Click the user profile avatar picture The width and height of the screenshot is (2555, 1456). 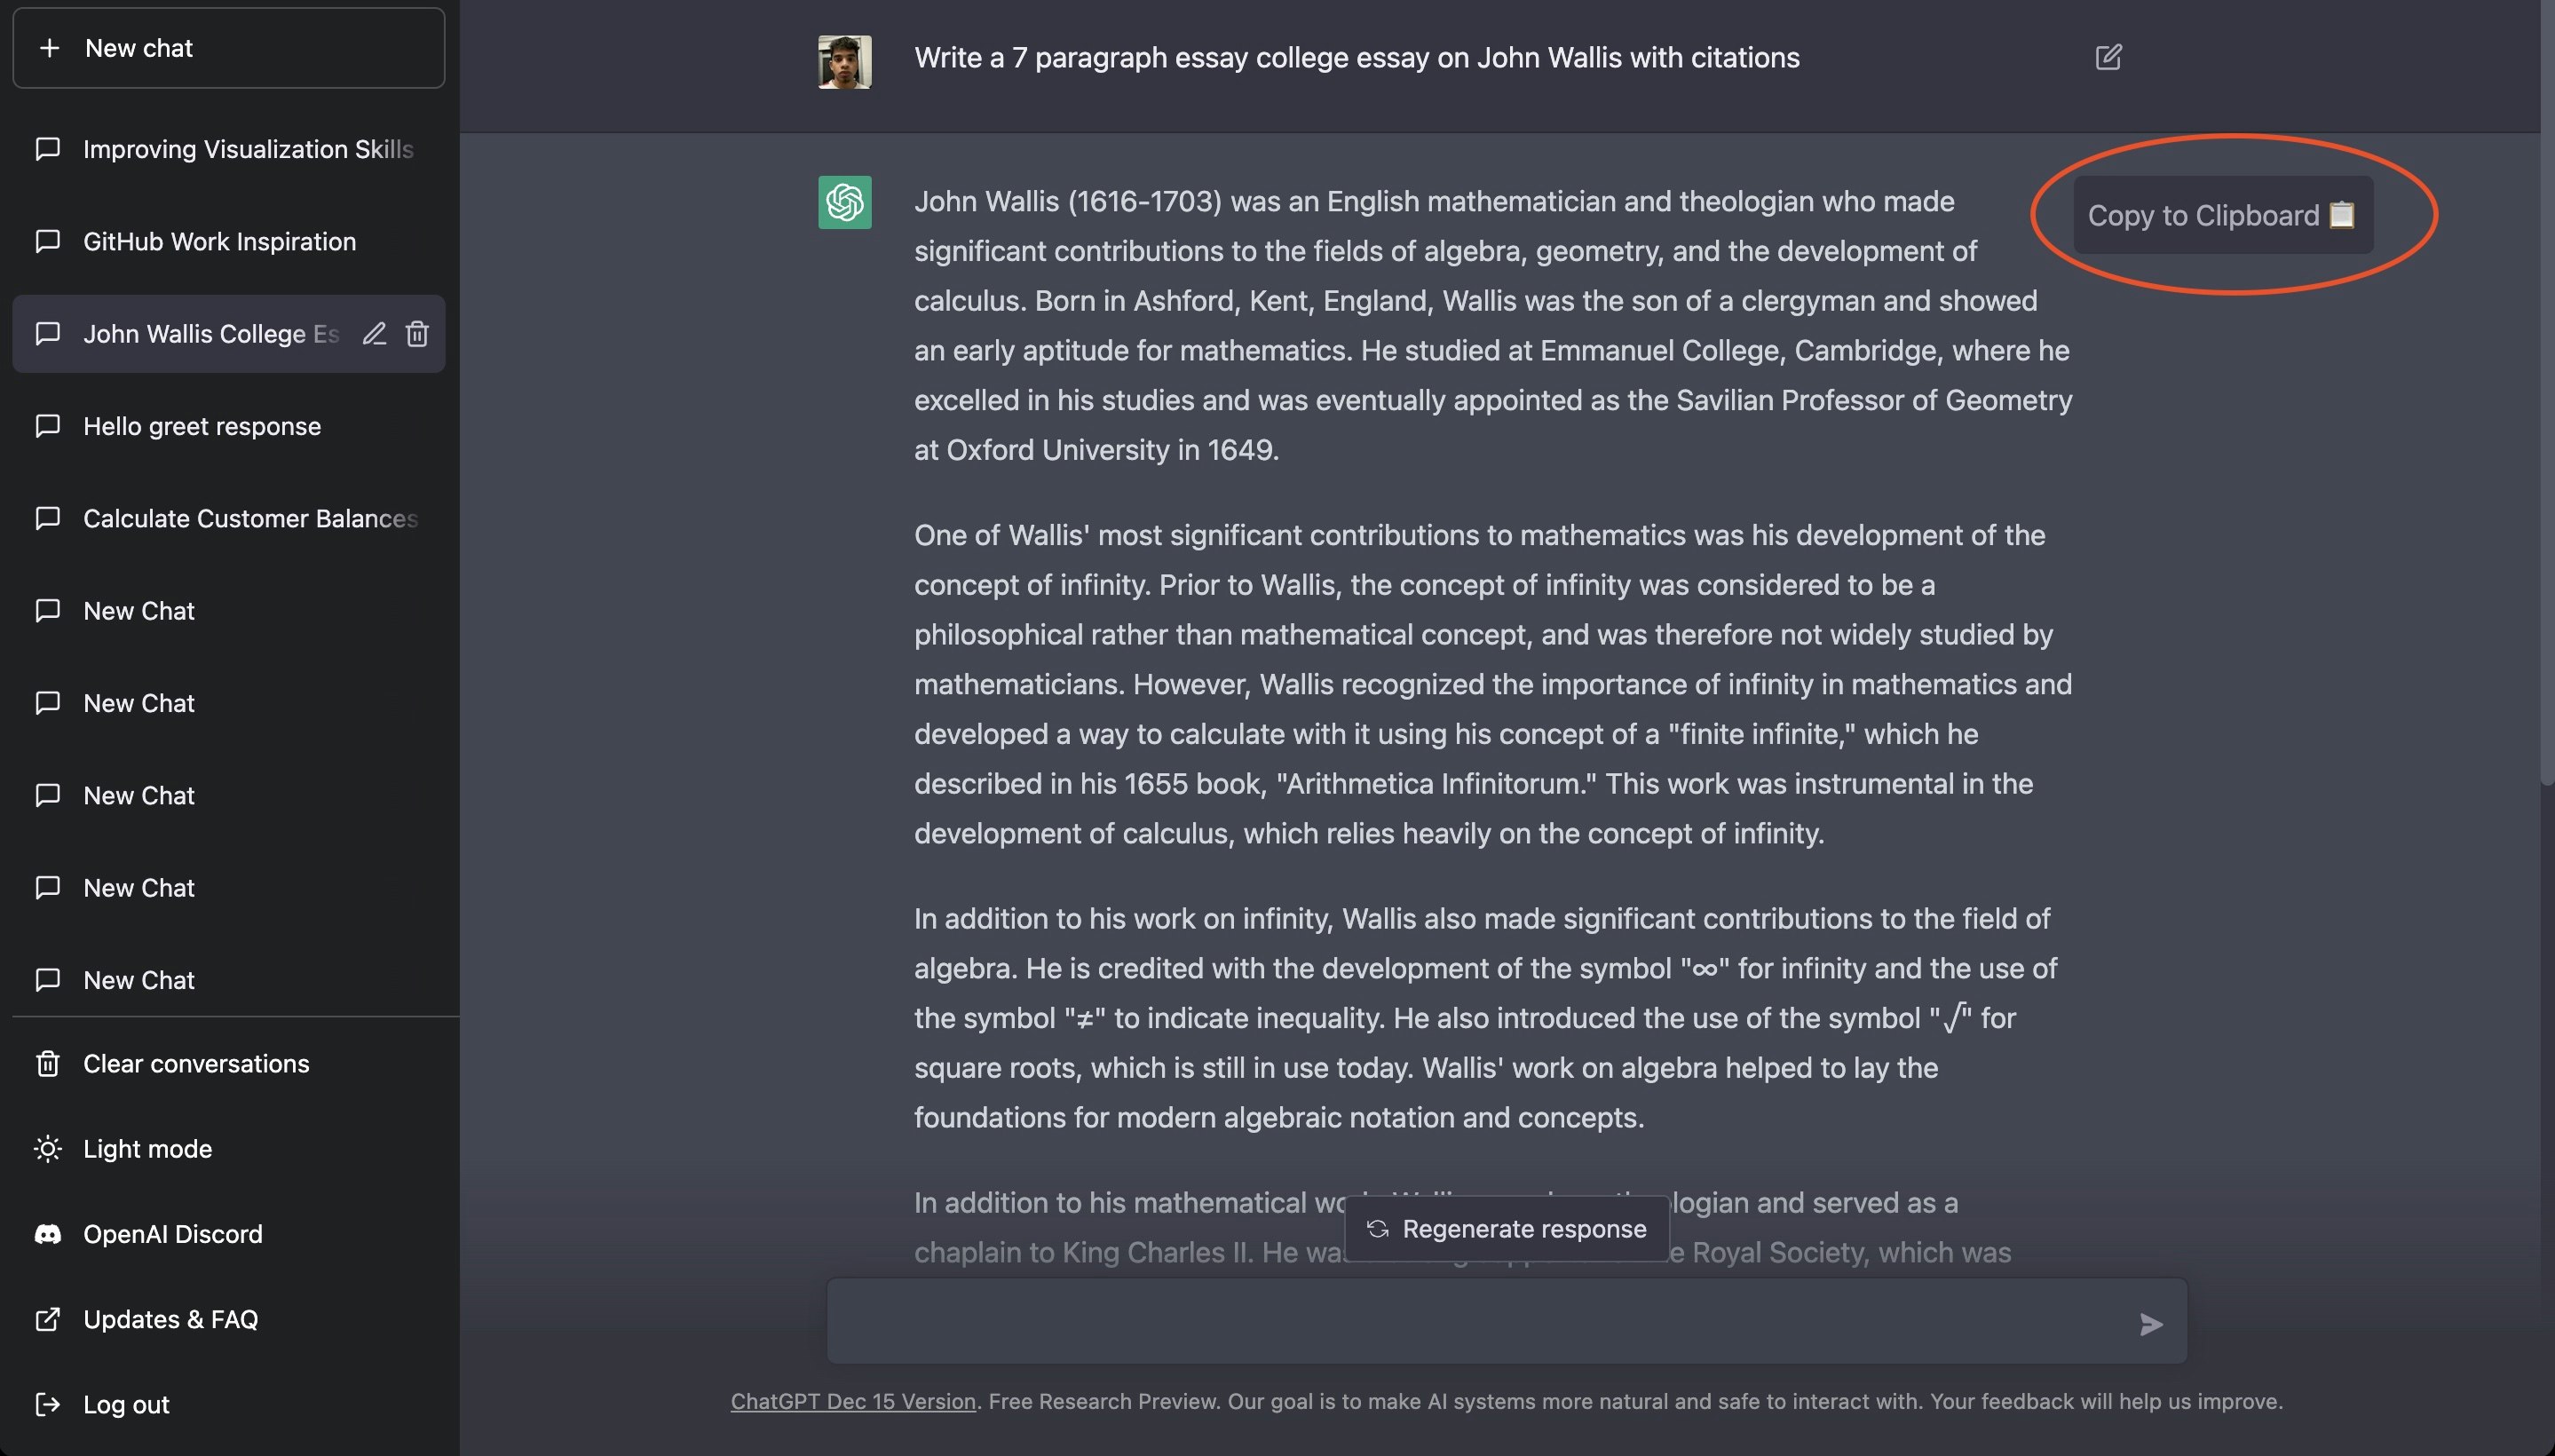tap(845, 62)
